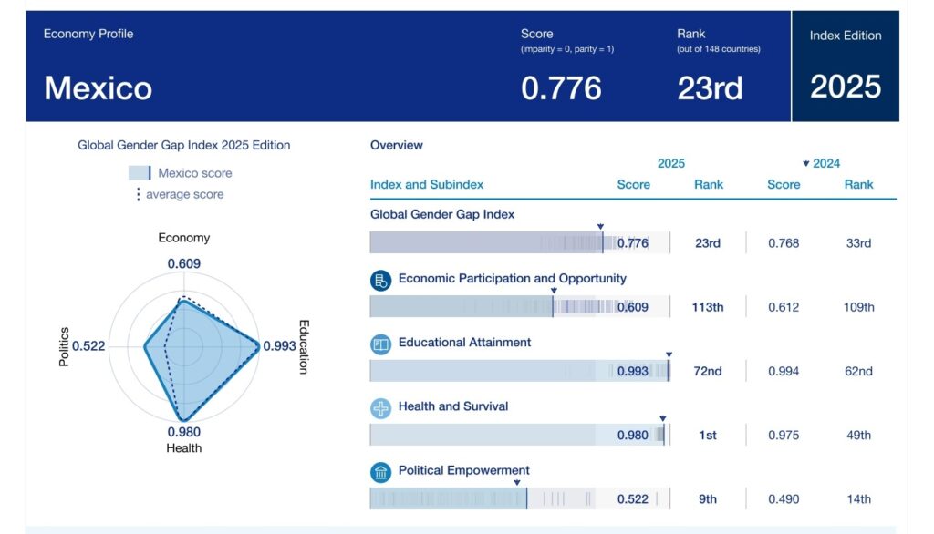Click the average marker triangle above Political Empowerment bar

point(516,482)
